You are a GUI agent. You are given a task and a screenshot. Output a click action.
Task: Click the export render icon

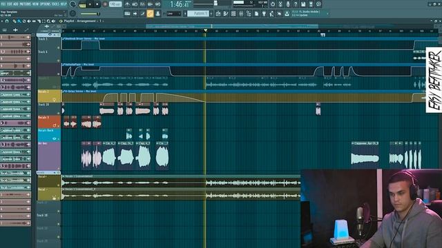click(x=311, y=4)
